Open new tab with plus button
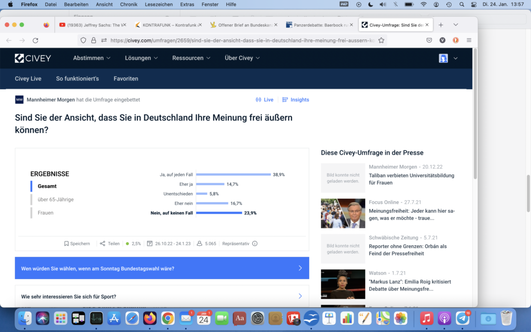The height and width of the screenshot is (332, 531). pyautogui.click(x=441, y=24)
